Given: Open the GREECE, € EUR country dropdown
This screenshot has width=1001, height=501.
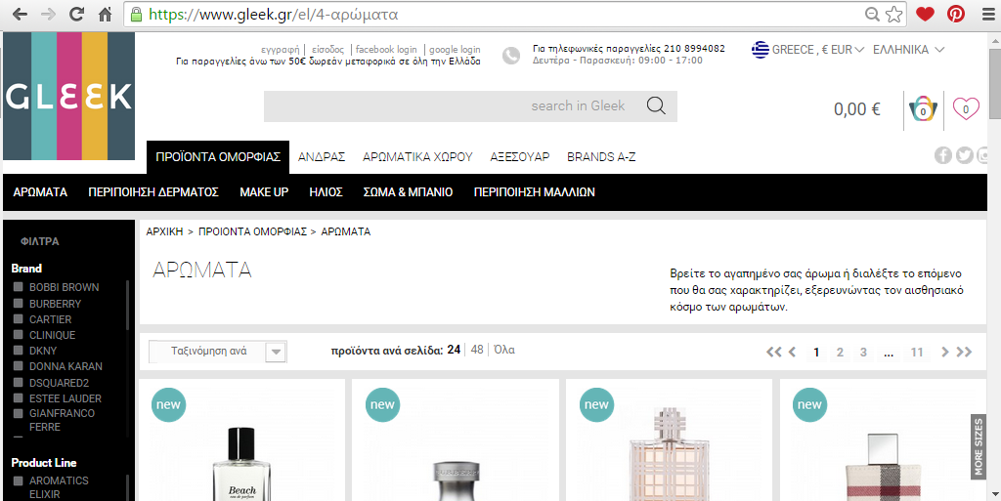Looking at the screenshot, I should (x=818, y=50).
